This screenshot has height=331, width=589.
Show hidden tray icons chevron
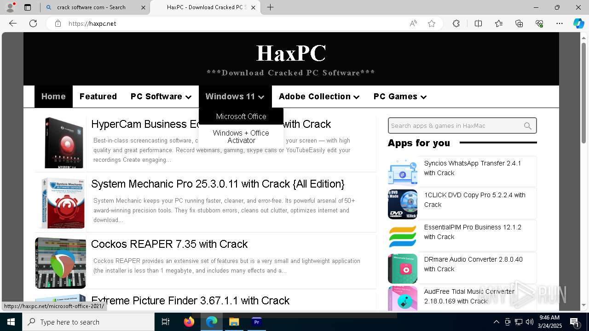point(496,322)
